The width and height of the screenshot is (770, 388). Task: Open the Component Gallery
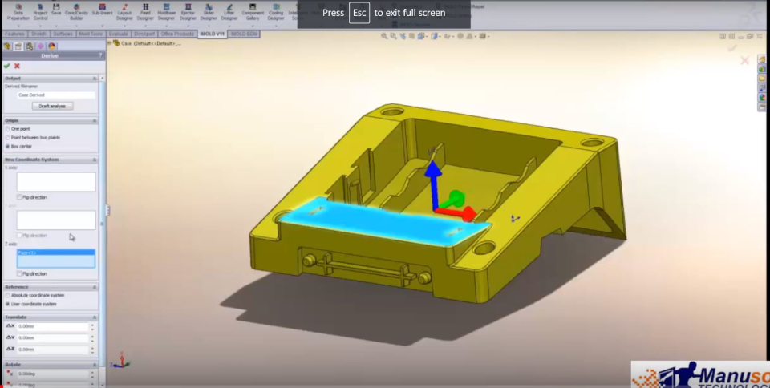point(253,12)
